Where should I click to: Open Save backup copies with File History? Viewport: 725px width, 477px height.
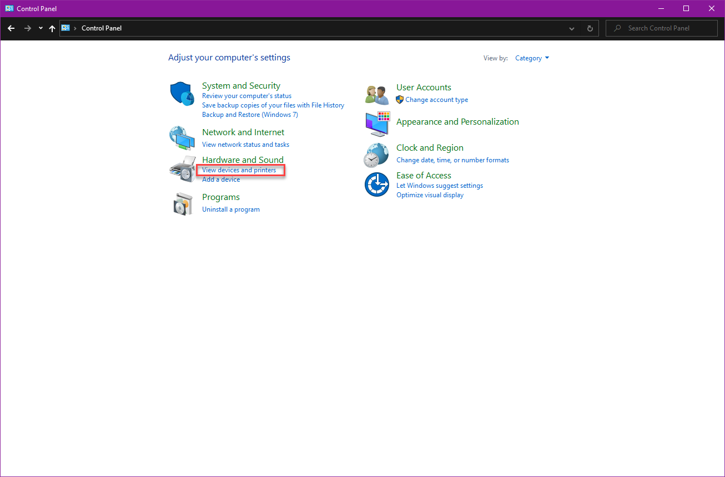(273, 105)
